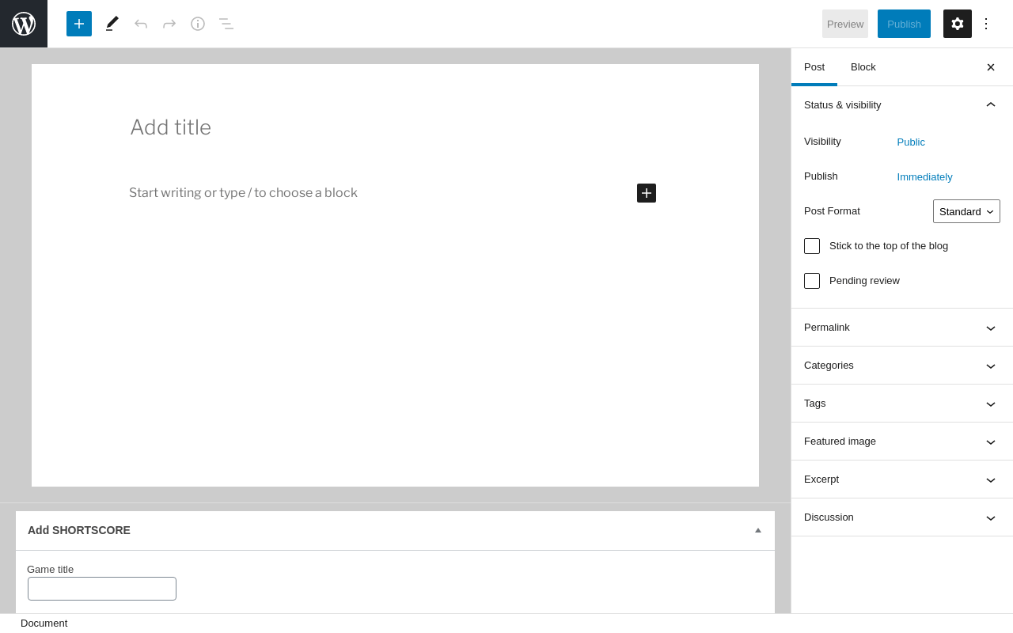Open the block list outline icon

(x=226, y=24)
